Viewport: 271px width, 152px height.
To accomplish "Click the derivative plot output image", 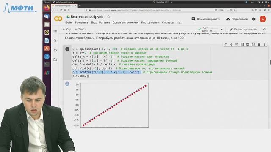I will 111,105.
